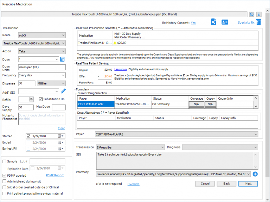Click the plus icon to add pharmacy
The image size is (270, 202).
point(255,174)
